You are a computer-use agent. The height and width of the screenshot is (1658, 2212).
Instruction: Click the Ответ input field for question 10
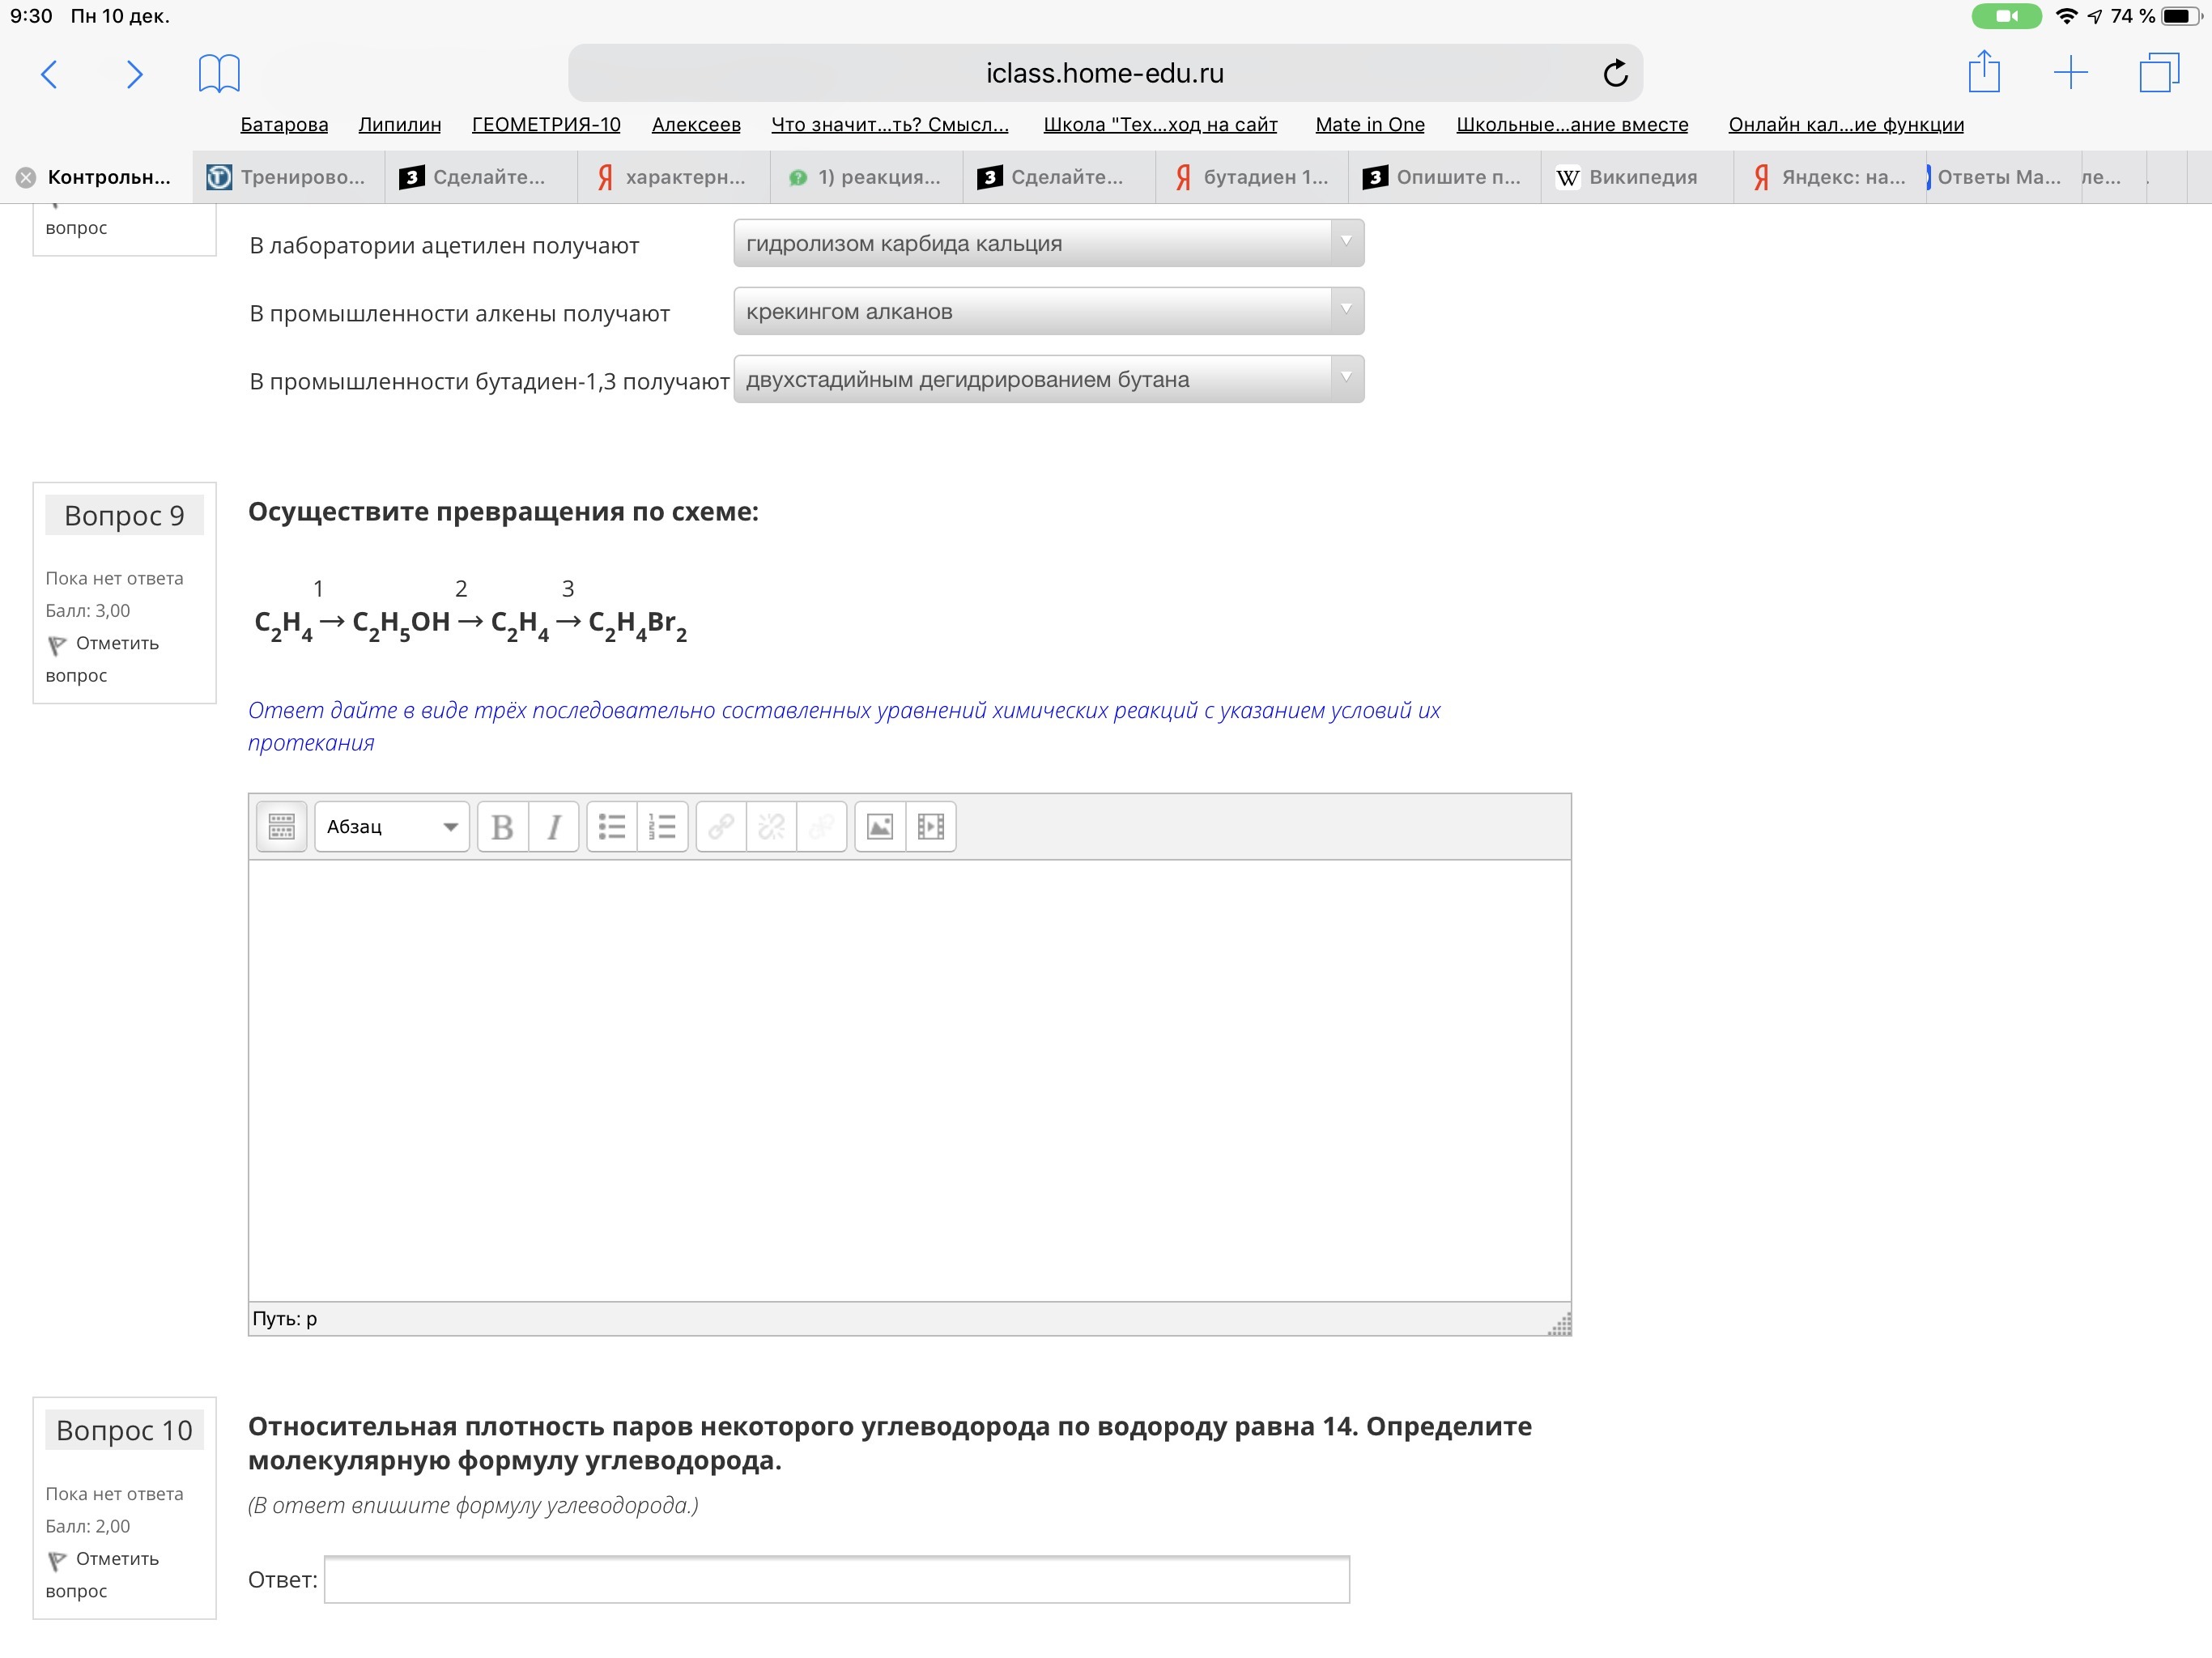click(836, 1579)
